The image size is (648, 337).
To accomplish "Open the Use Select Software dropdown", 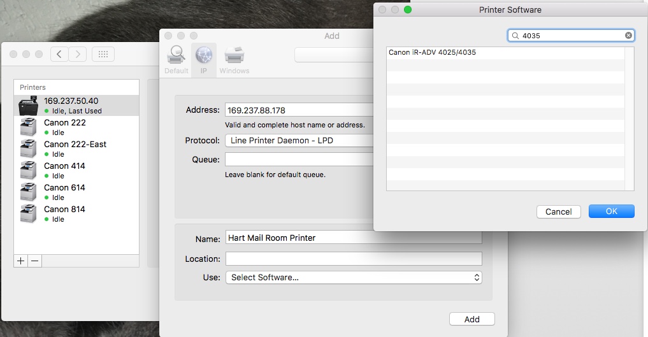I will (354, 278).
